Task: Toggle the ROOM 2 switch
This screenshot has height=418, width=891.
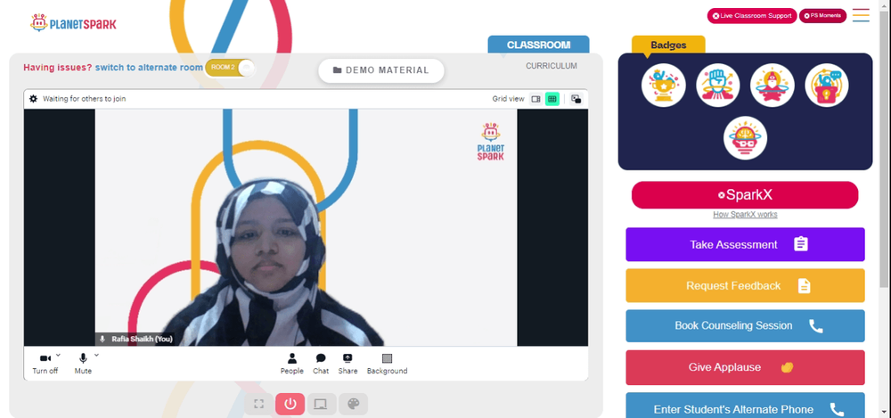Action: (230, 68)
